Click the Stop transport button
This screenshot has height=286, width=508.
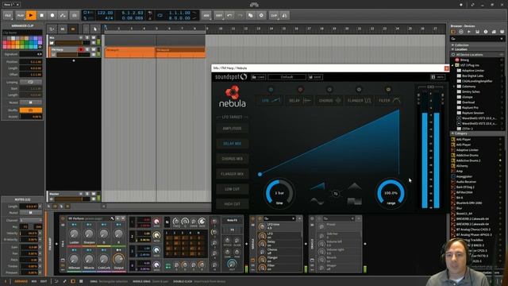tap(41, 15)
